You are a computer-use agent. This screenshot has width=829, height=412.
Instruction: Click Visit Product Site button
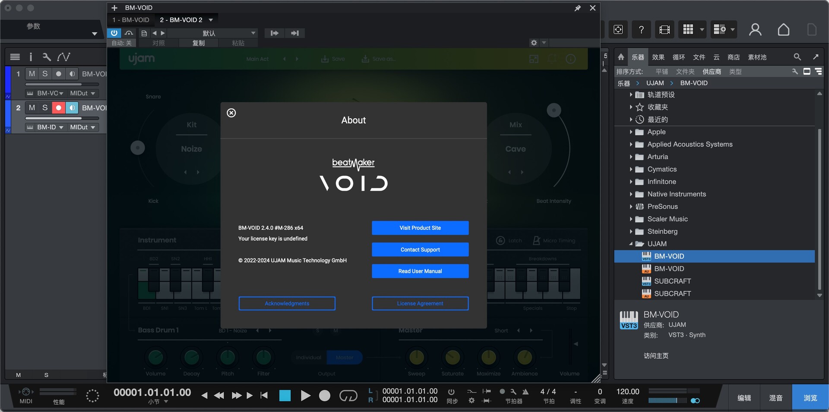coord(420,228)
